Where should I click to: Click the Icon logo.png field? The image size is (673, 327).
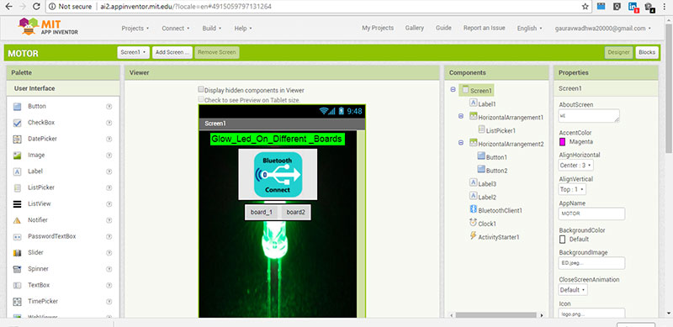click(592, 314)
